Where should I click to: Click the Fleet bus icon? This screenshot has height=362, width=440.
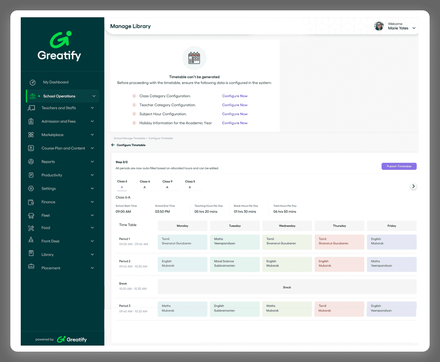point(31,216)
